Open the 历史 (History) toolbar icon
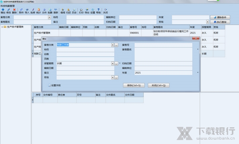This screenshot has width=239, height=144. click(x=74, y=11)
